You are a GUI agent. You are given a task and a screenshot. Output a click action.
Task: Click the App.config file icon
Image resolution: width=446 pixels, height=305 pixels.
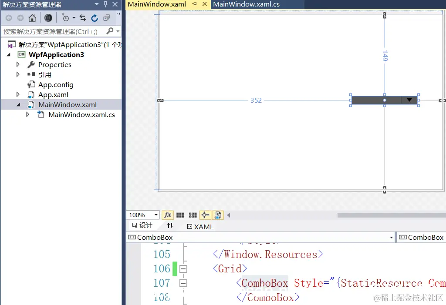click(31, 84)
